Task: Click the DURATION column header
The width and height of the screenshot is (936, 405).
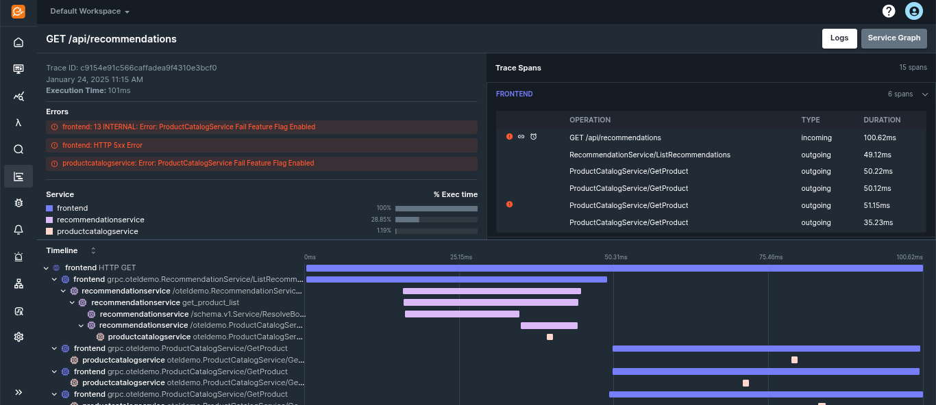Action: [x=882, y=120]
